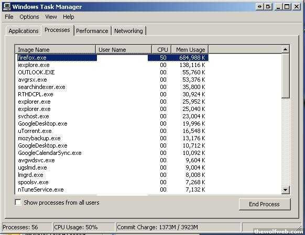Screen dimensions: 305x235
Task: Click the title bar button beside the arrows
Action: (268, 7)
